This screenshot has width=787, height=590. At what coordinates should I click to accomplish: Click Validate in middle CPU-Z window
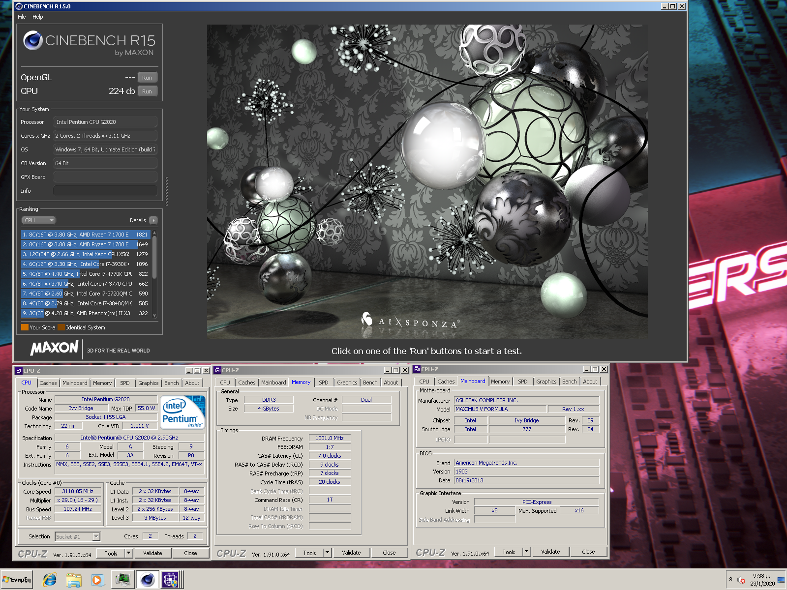point(351,553)
